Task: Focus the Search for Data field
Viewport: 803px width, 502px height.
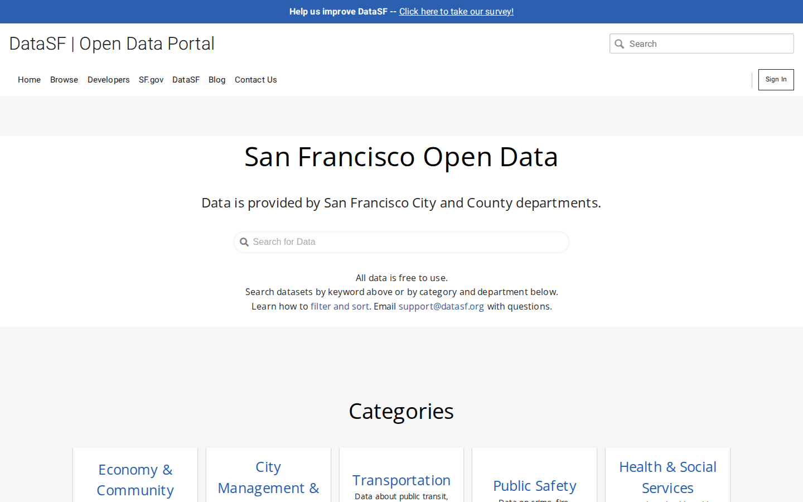Action: (x=401, y=242)
